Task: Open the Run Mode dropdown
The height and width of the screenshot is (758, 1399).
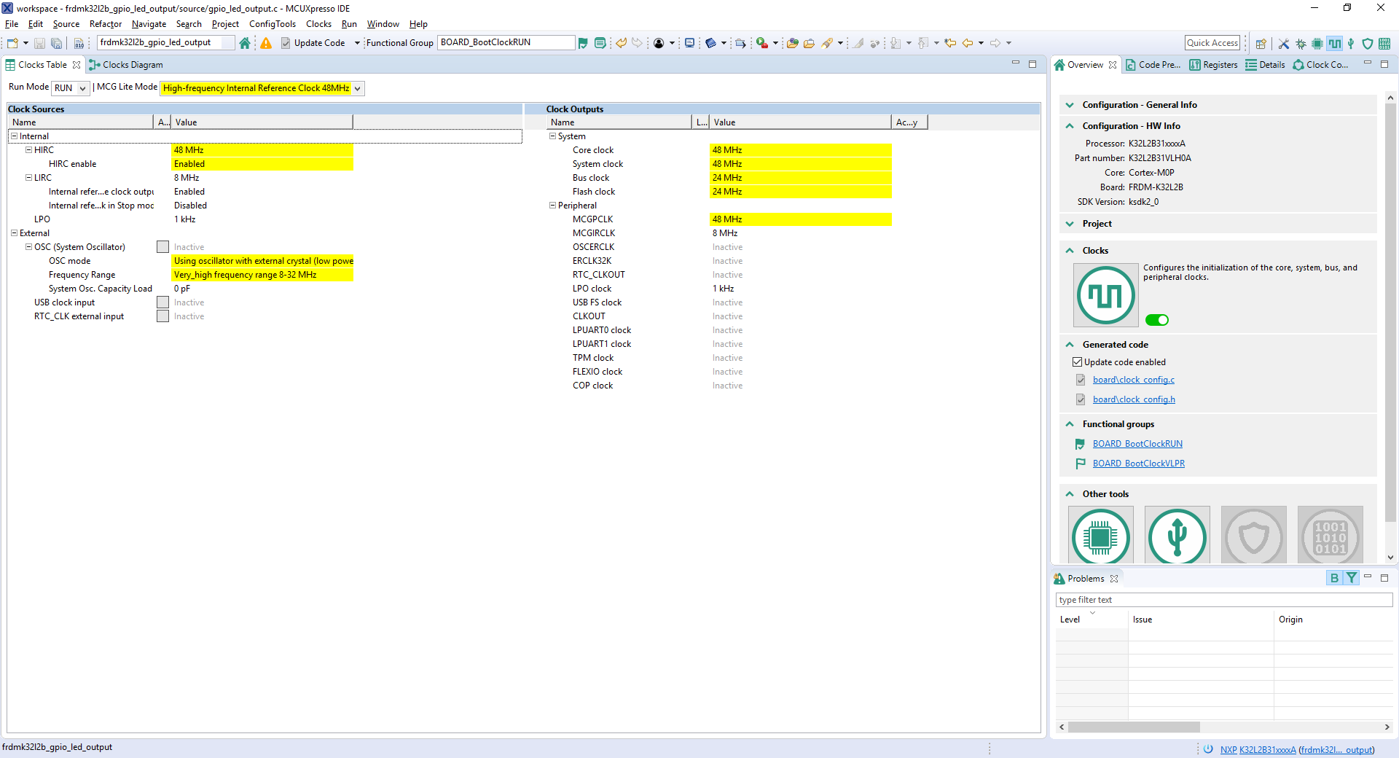Action: (x=70, y=88)
